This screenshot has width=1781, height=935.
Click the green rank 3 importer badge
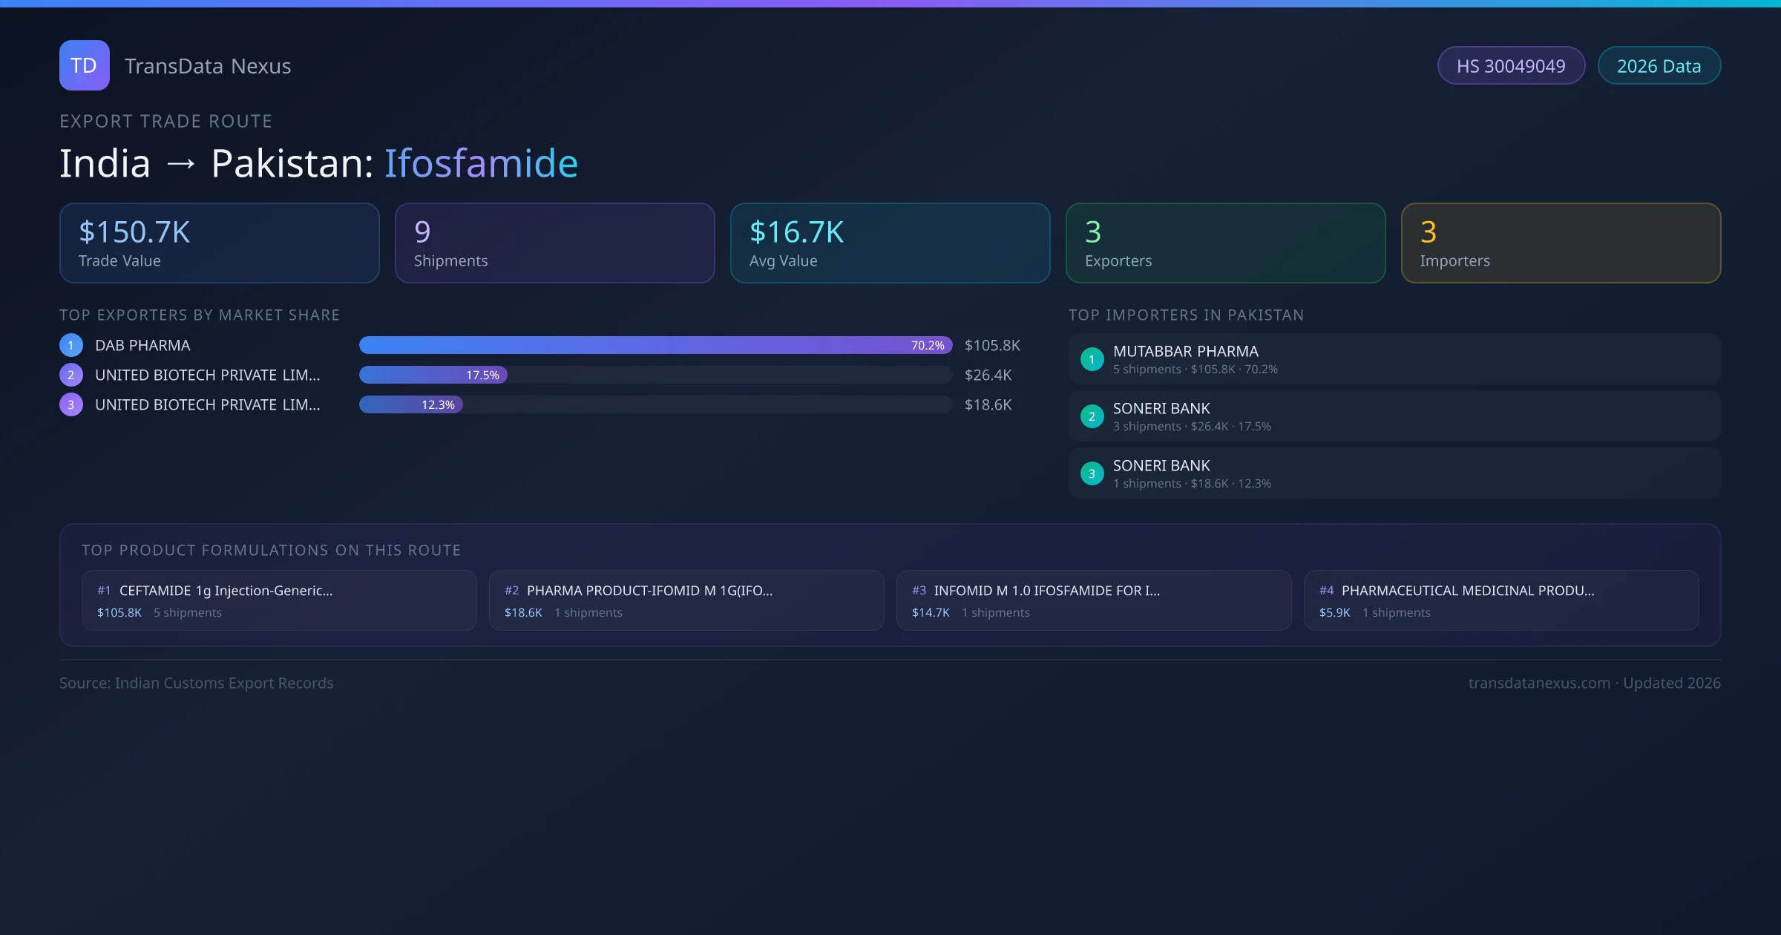1092,473
